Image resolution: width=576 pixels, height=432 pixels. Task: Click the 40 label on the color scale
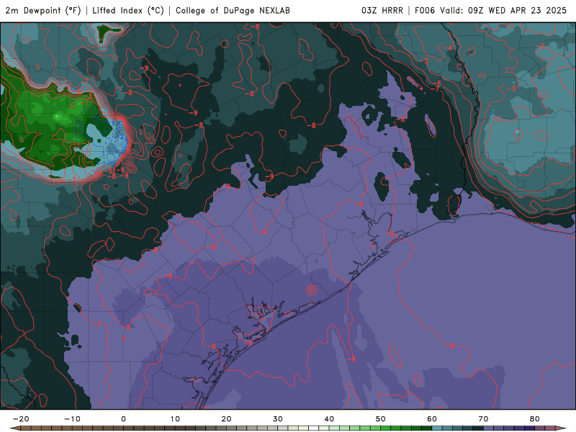(329, 419)
